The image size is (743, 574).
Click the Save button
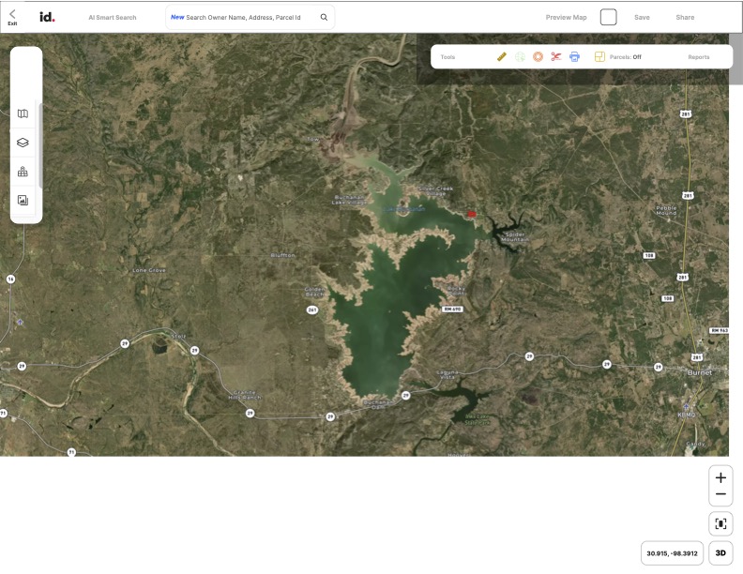pyautogui.click(x=642, y=18)
